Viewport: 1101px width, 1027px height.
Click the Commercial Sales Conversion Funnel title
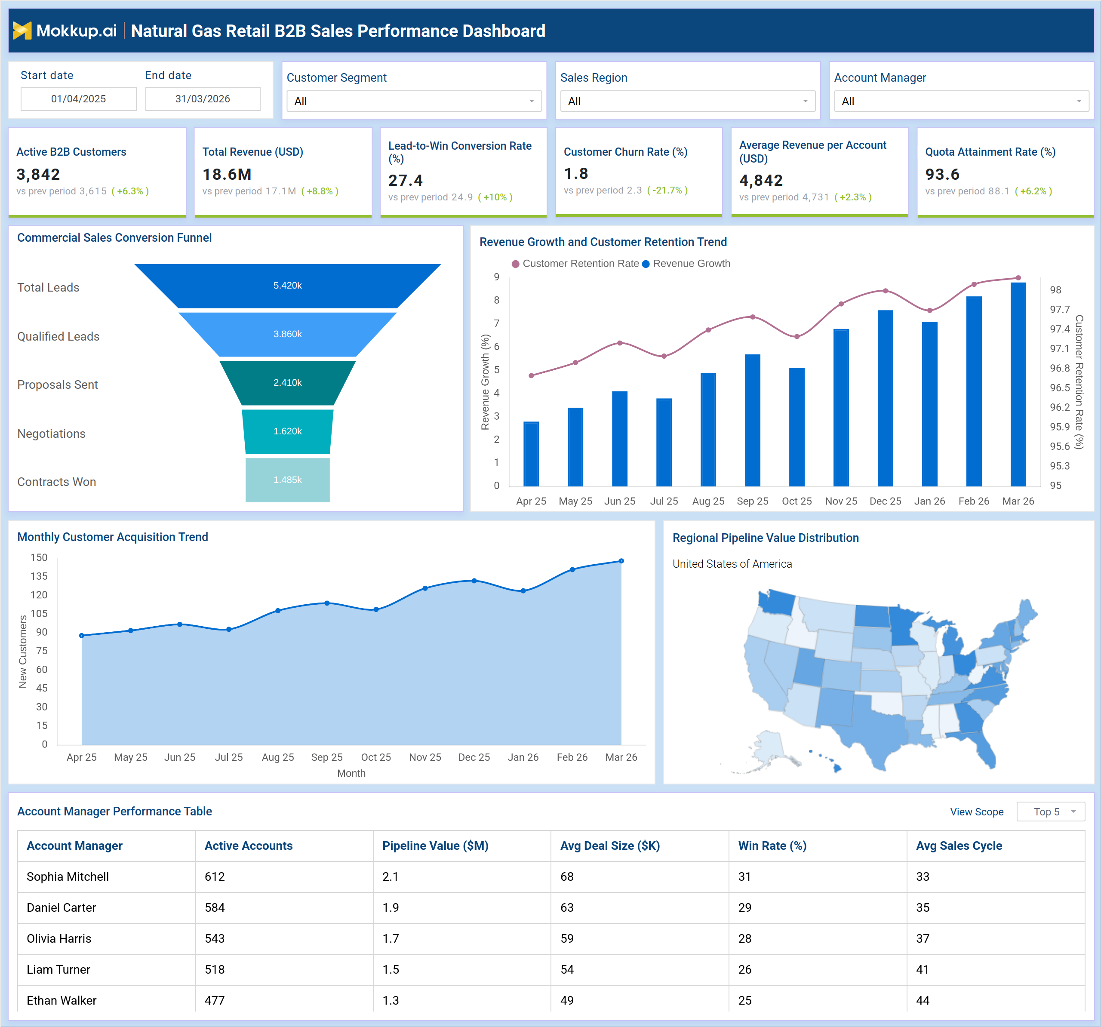114,238
